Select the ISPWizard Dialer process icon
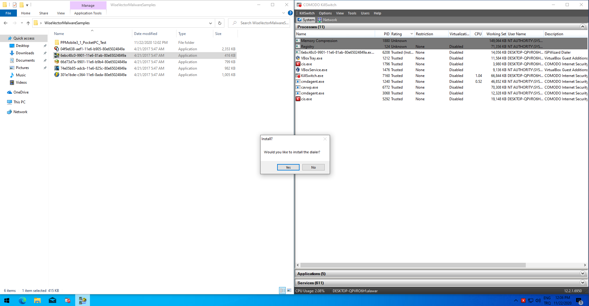The image size is (589, 306). 298,52
